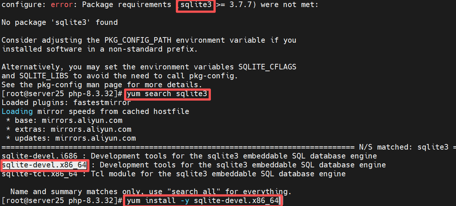This screenshot has width=456, height=206.
Task: Click the 'No package 'sqlite3' found' line
Action: (60, 23)
